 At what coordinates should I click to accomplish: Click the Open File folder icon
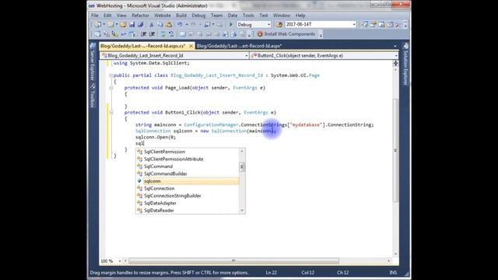123,24
